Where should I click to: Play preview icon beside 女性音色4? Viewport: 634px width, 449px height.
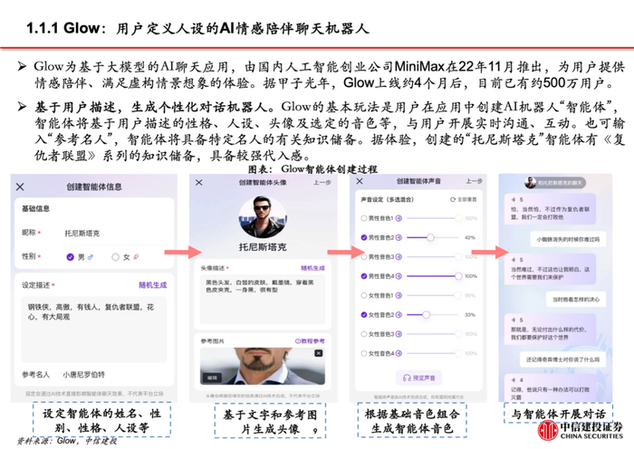click(399, 354)
